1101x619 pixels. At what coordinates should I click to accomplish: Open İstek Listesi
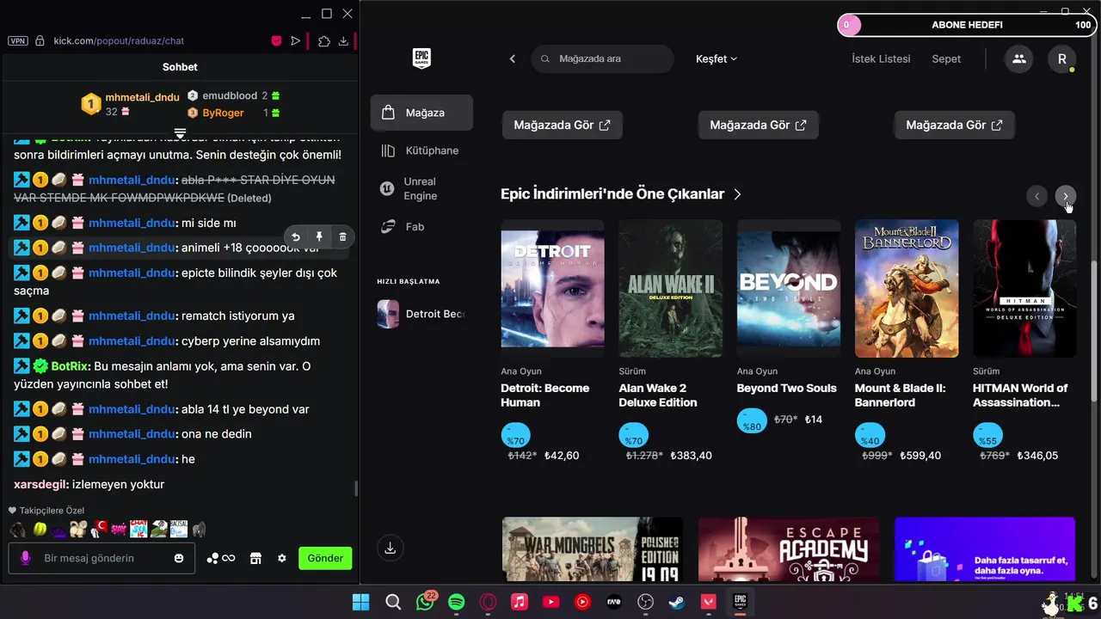881,58
